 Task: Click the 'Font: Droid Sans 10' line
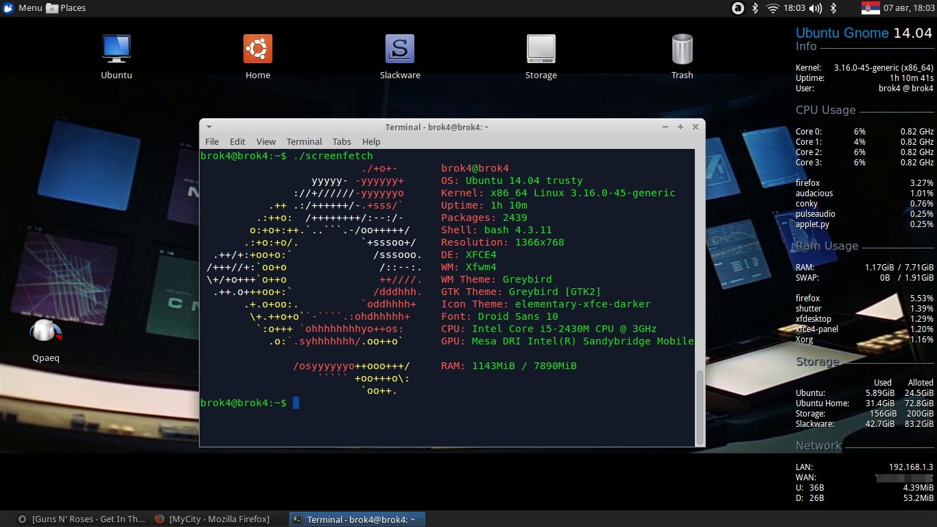[x=499, y=316]
